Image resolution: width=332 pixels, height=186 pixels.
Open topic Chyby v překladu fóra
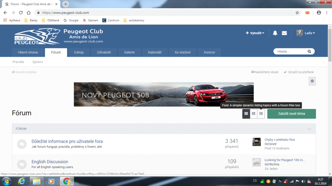pos(280,140)
